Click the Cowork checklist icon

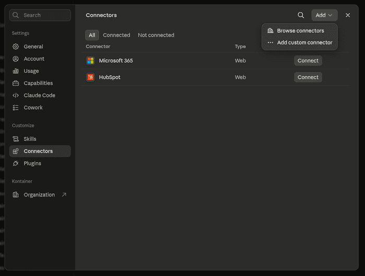point(16,108)
